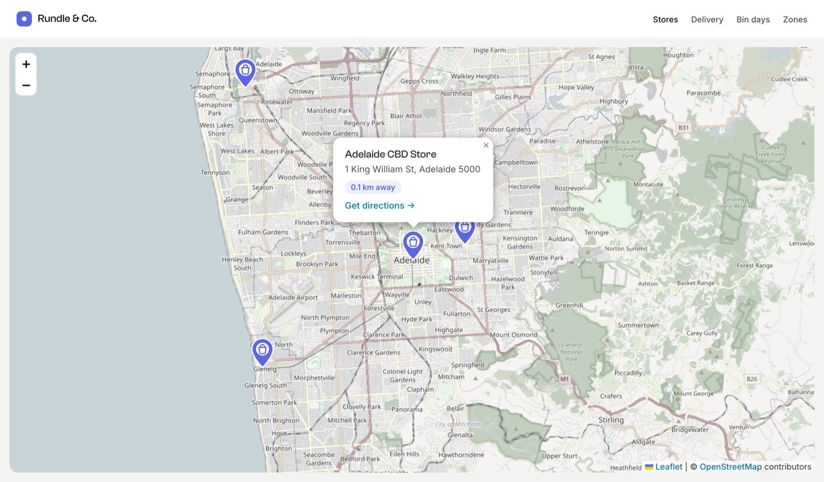
Task: Click the Rundle & Co. brand name
Action: click(x=67, y=19)
